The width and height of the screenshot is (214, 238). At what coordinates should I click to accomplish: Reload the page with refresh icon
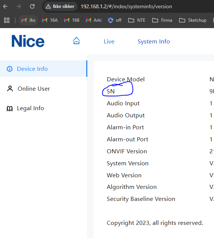pyautogui.click(x=32, y=6)
